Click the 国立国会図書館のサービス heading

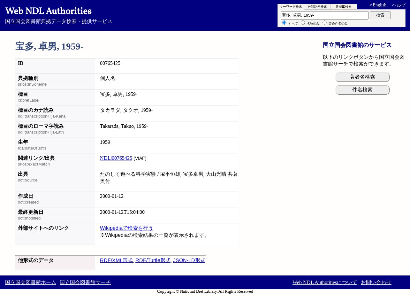pos(357,45)
